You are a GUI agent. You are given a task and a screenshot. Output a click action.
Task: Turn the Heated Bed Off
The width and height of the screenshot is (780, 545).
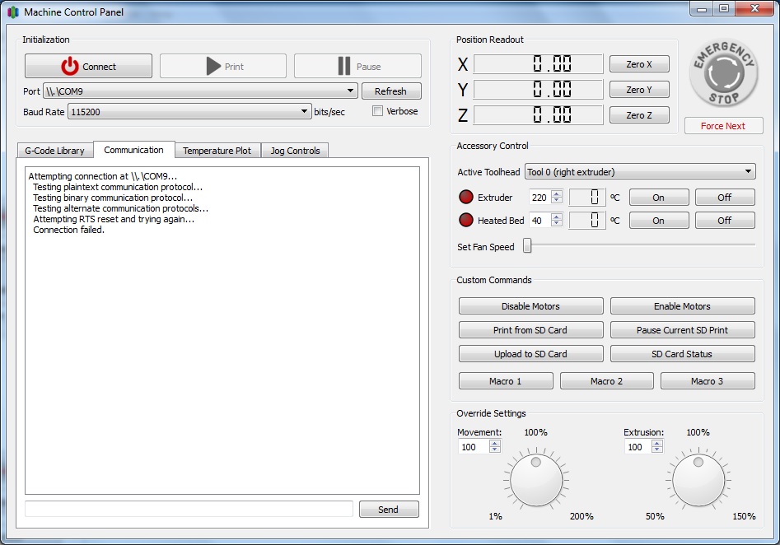tap(725, 221)
